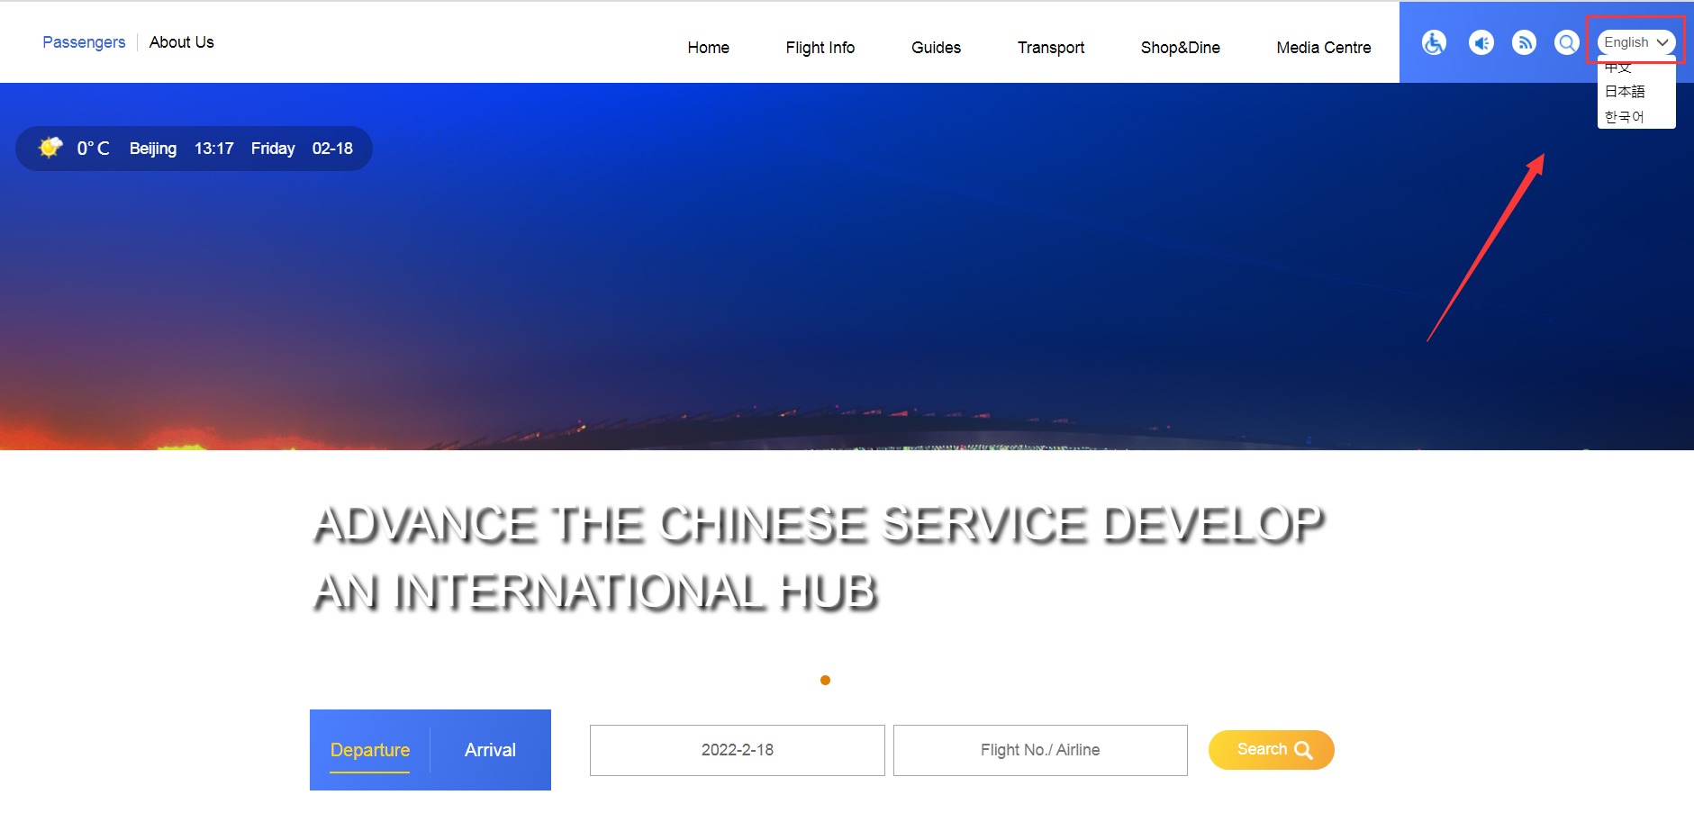Click the magnifier icon inside Search button

(x=1303, y=750)
